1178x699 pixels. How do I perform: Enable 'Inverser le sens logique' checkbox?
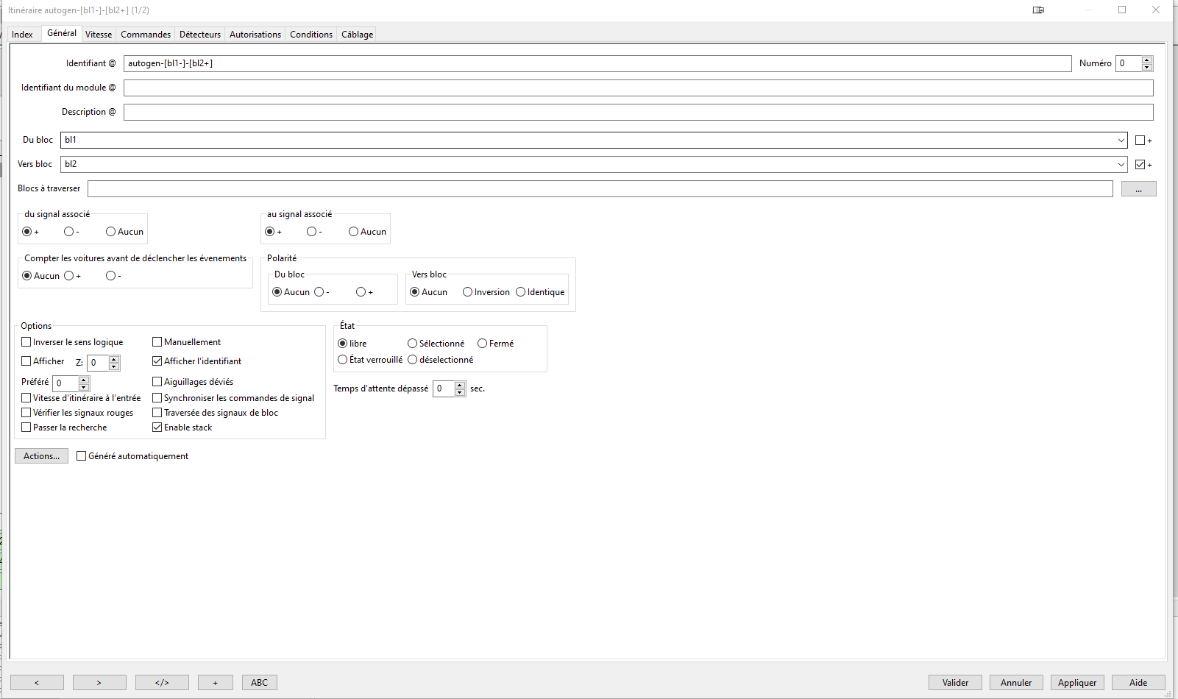click(x=26, y=342)
